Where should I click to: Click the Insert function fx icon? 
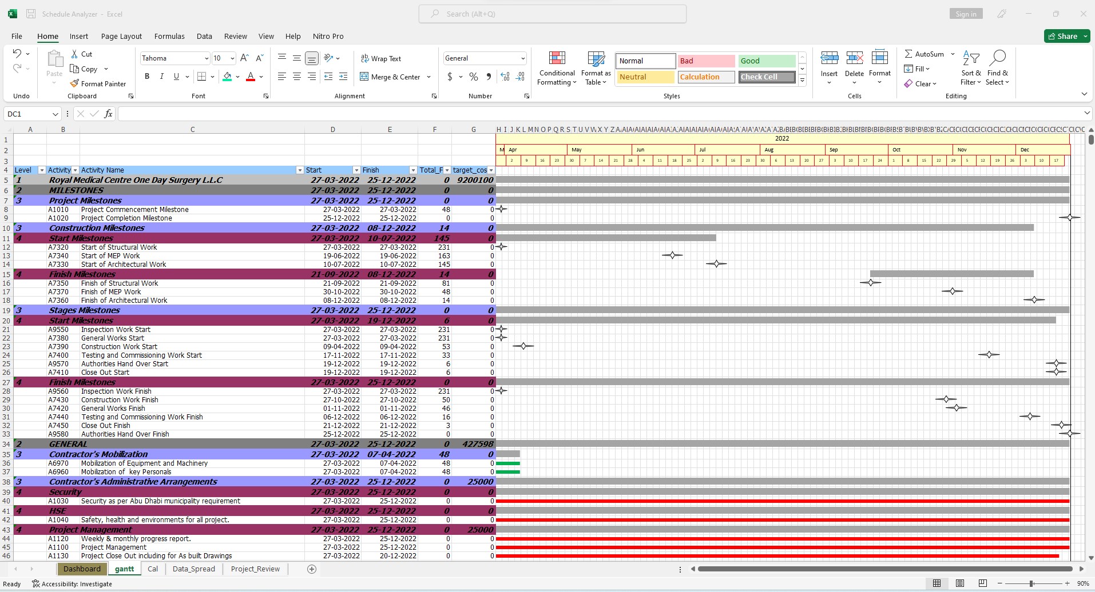pos(108,114)
